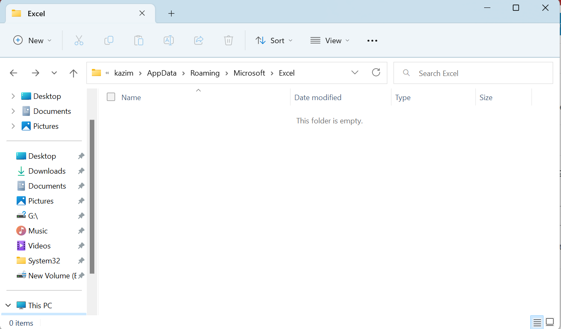Select the top Pictures tree entry

point(47,126)
